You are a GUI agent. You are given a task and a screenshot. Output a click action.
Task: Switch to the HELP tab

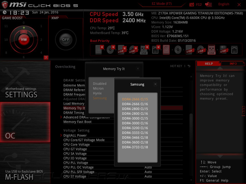point(209,64)
